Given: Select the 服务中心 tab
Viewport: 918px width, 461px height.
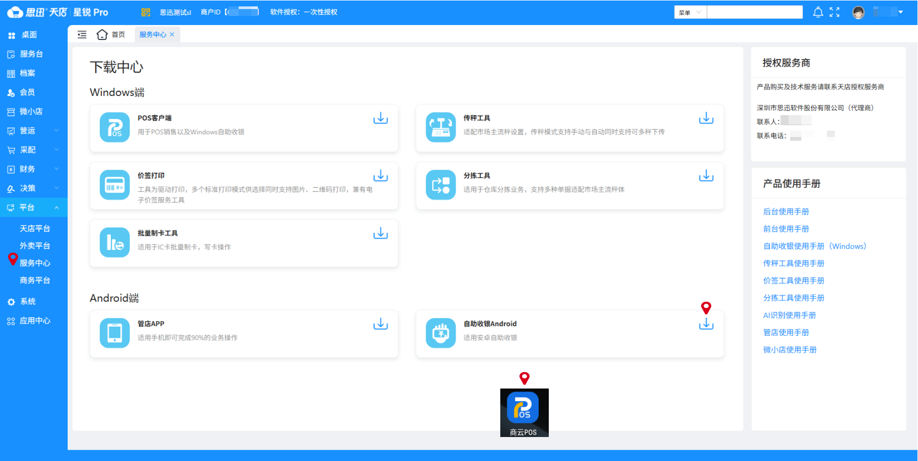Looking at the screenshot, I should [x=153, y=35].
